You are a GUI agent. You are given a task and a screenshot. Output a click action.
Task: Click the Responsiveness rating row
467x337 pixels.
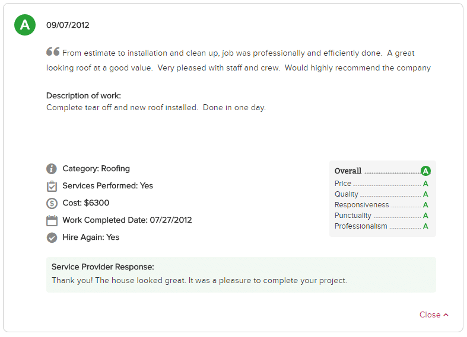382,205
